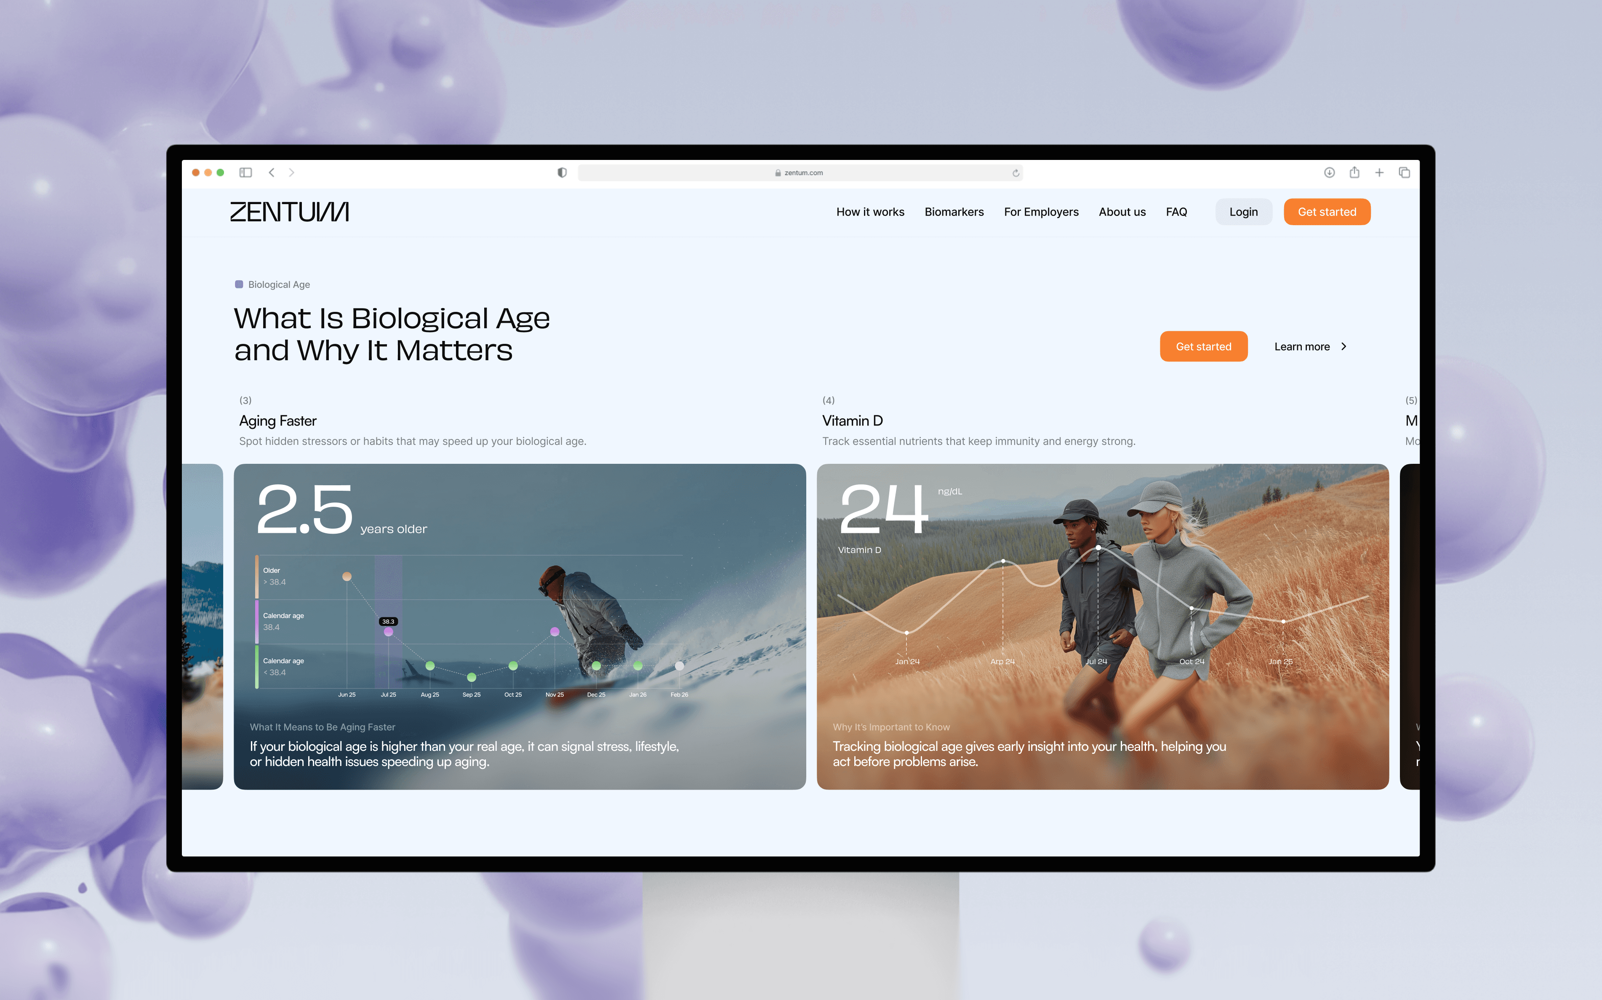Click the Zentum logo
1602x1000 pixels.
coord(289,212)
